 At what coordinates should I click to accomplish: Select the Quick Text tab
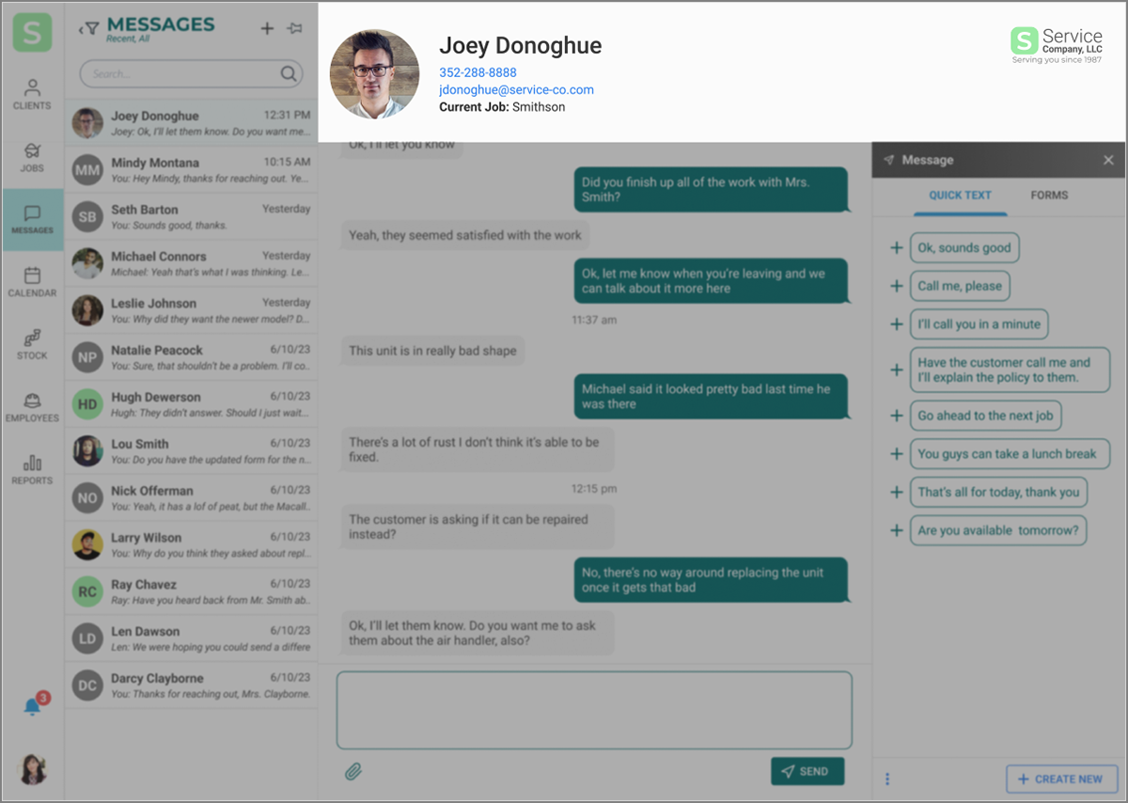click(960, 196)
